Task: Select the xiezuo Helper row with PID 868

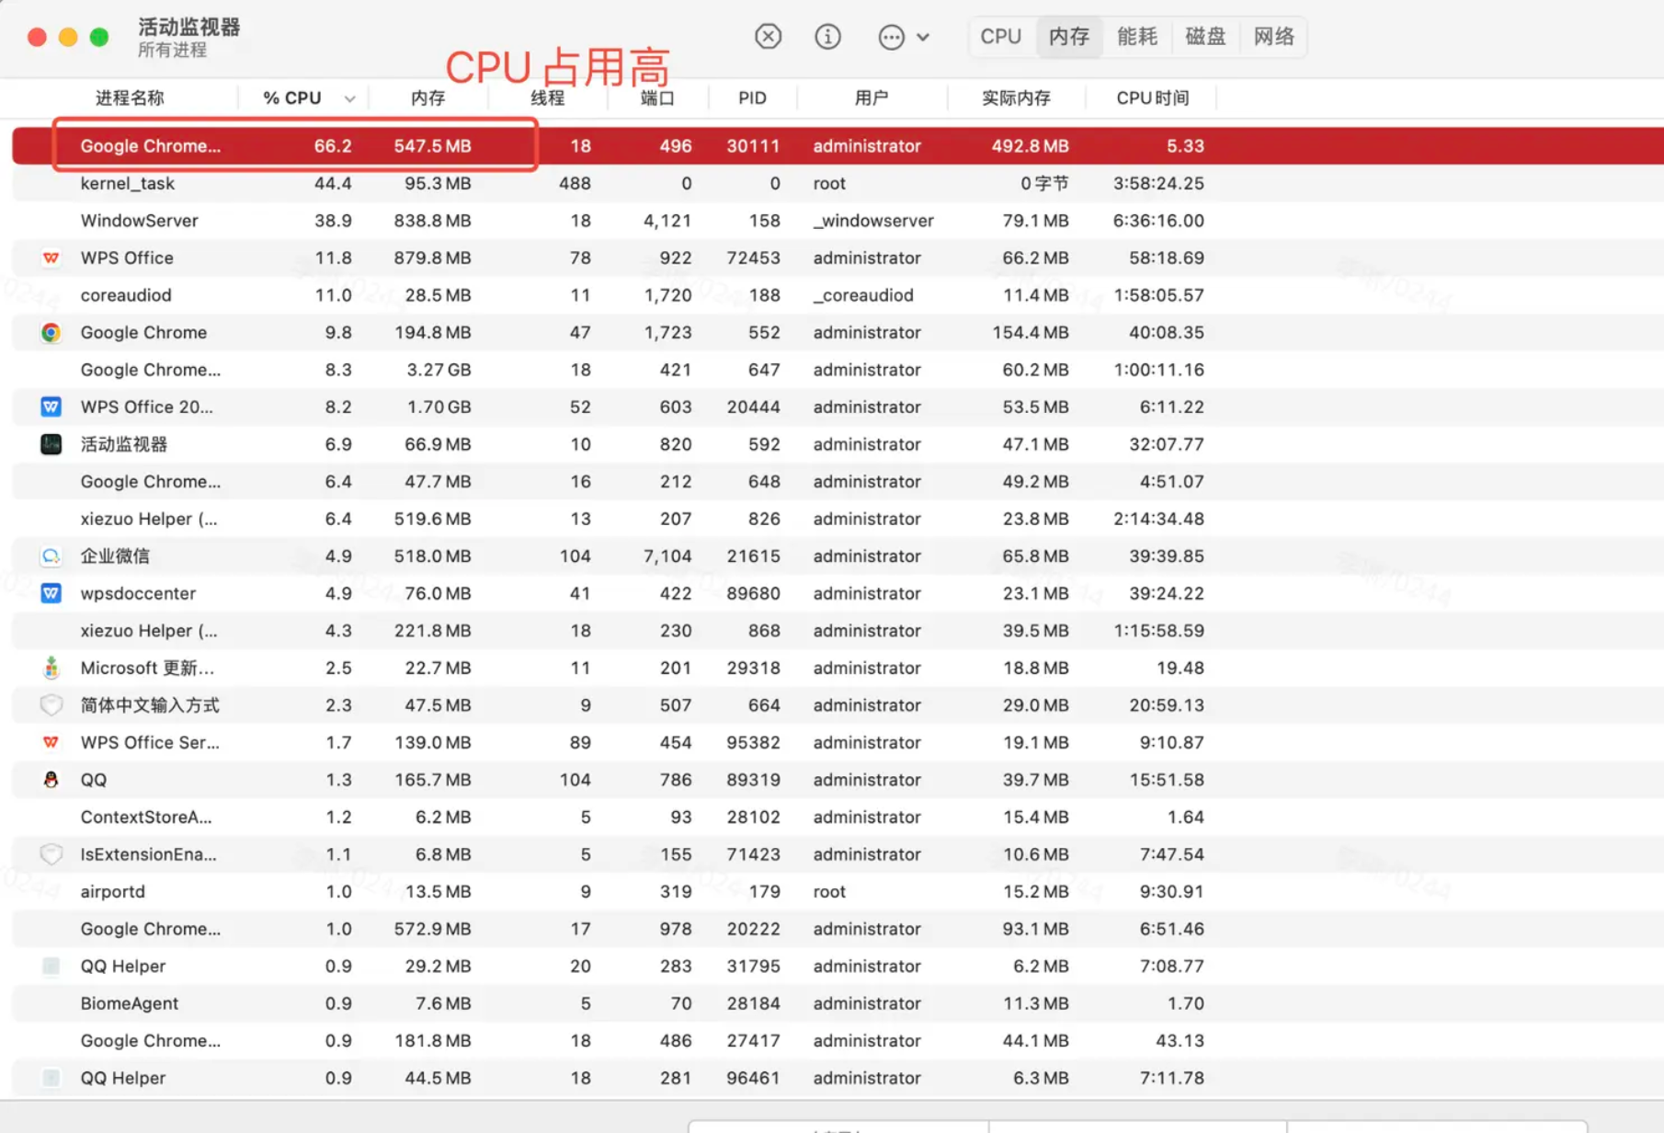Action: 838,631
